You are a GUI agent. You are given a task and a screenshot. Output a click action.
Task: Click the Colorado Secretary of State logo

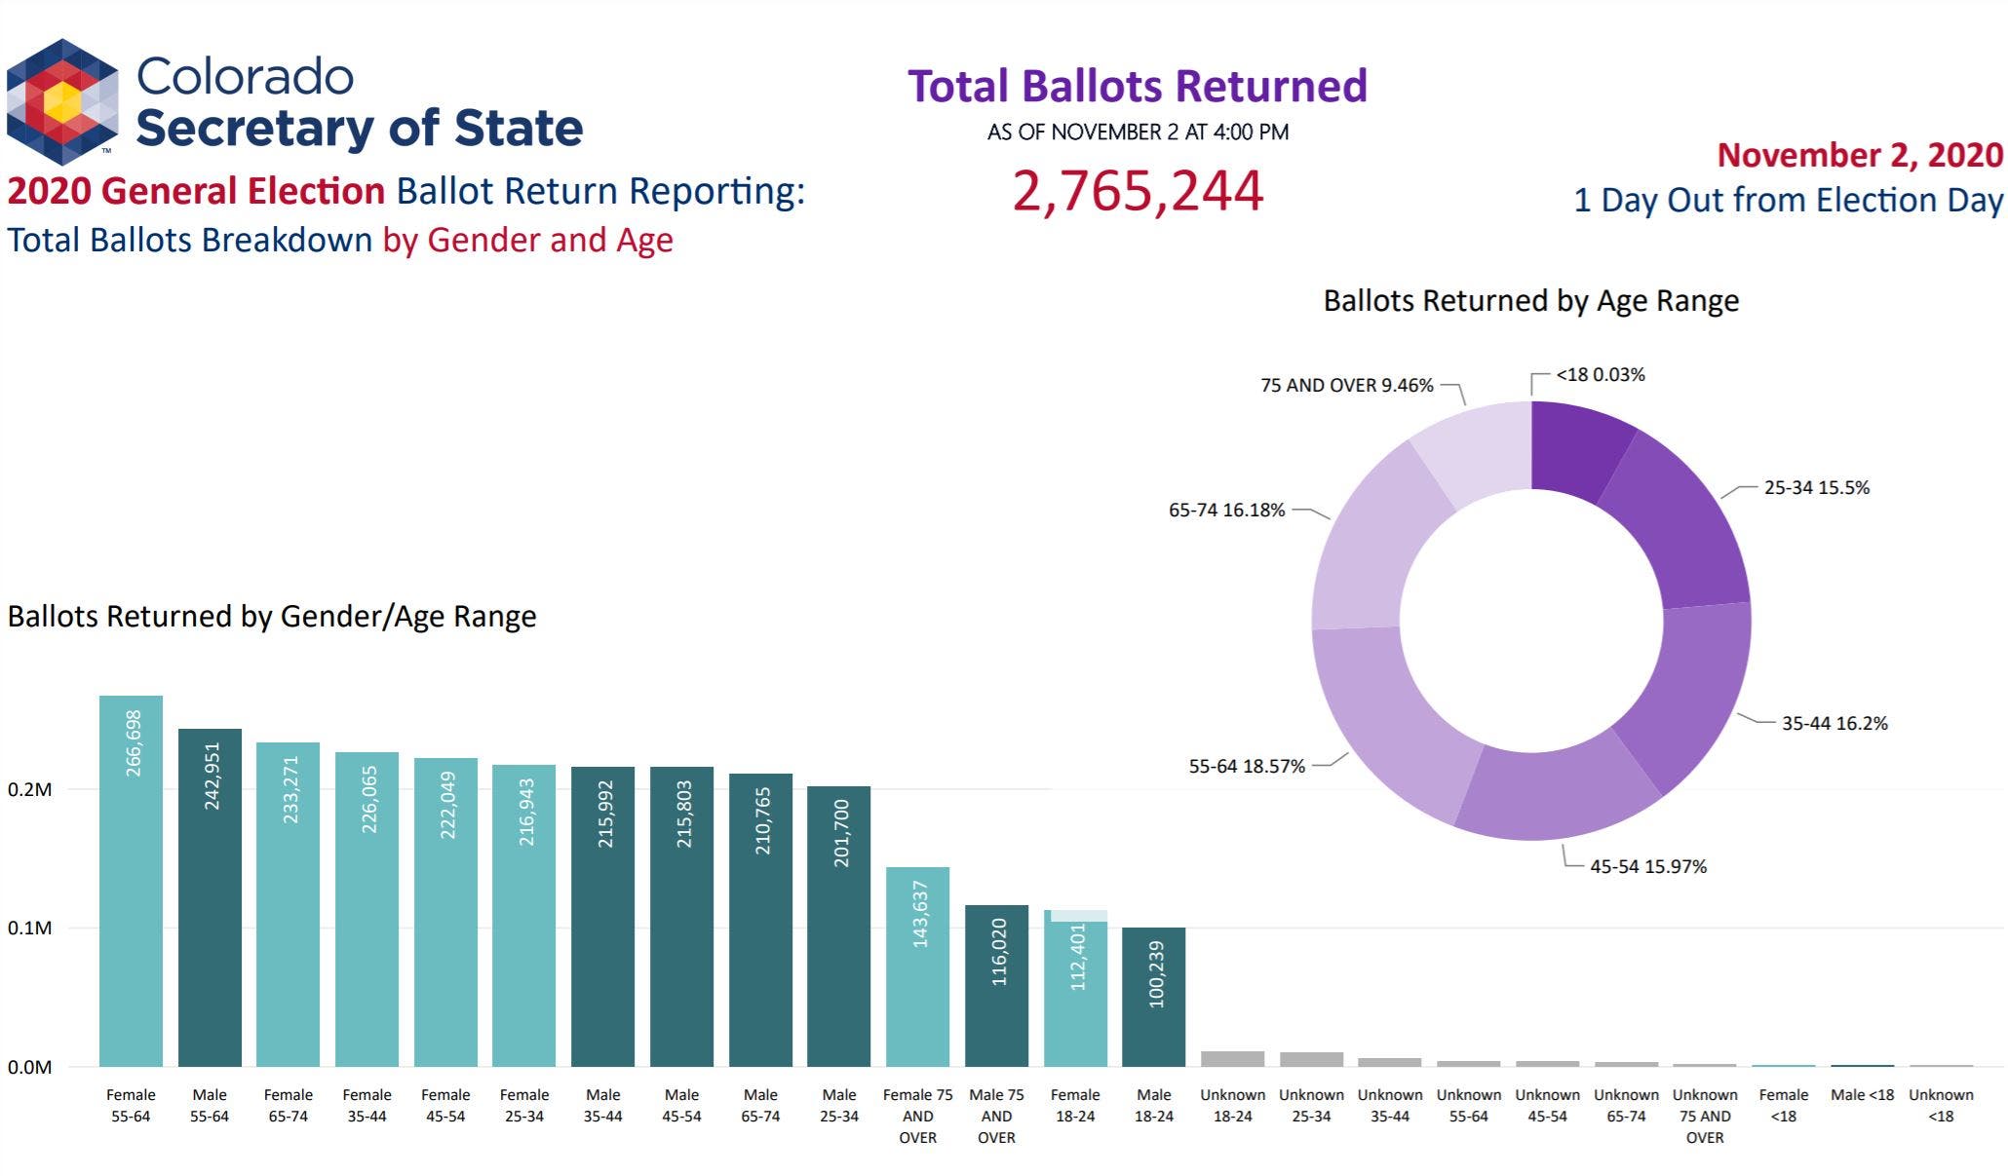pos(62,101)
